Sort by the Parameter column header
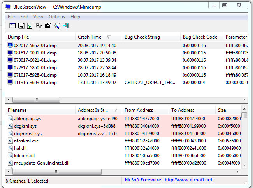 pos(235,37)
